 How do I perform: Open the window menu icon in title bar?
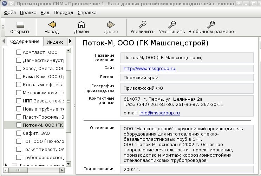coord(4,3)
